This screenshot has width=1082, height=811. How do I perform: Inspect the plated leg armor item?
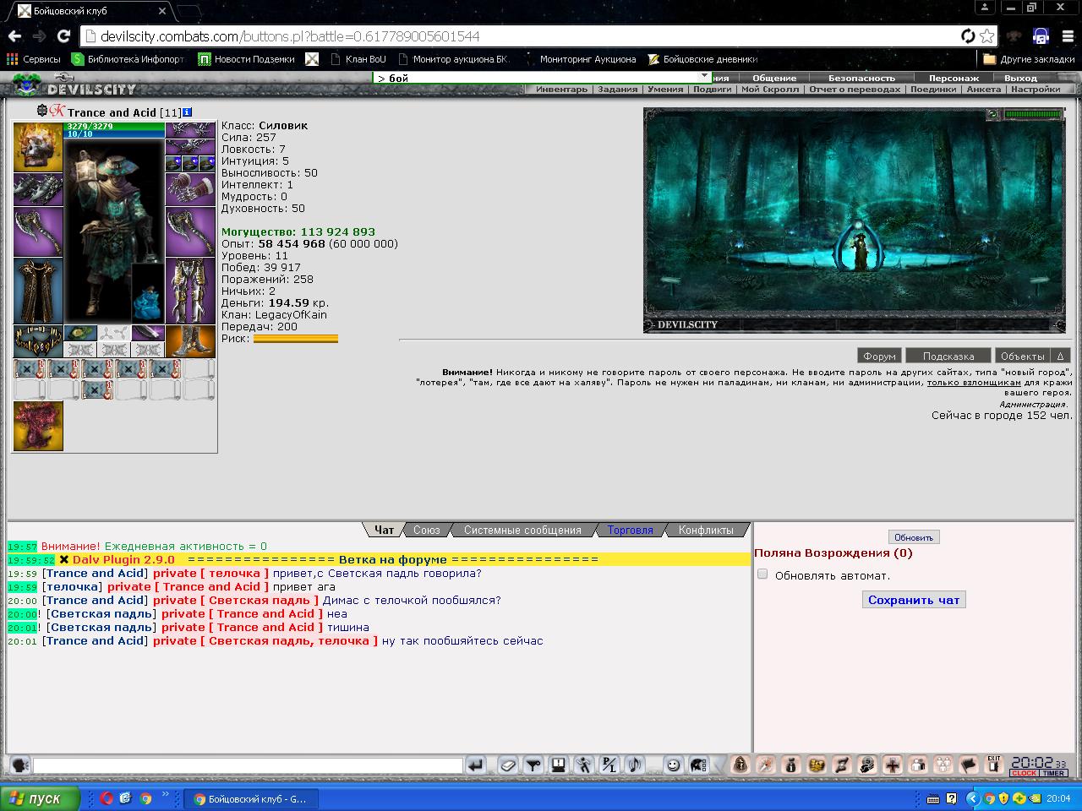(x=190, y=291)
